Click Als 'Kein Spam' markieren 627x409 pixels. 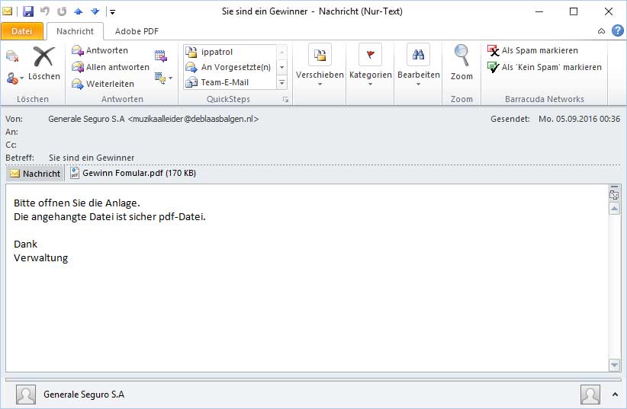544,67
